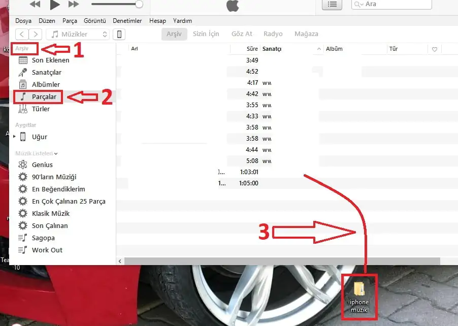Click the Apple logo display
The image size is (458, 326).
point(233,6)
